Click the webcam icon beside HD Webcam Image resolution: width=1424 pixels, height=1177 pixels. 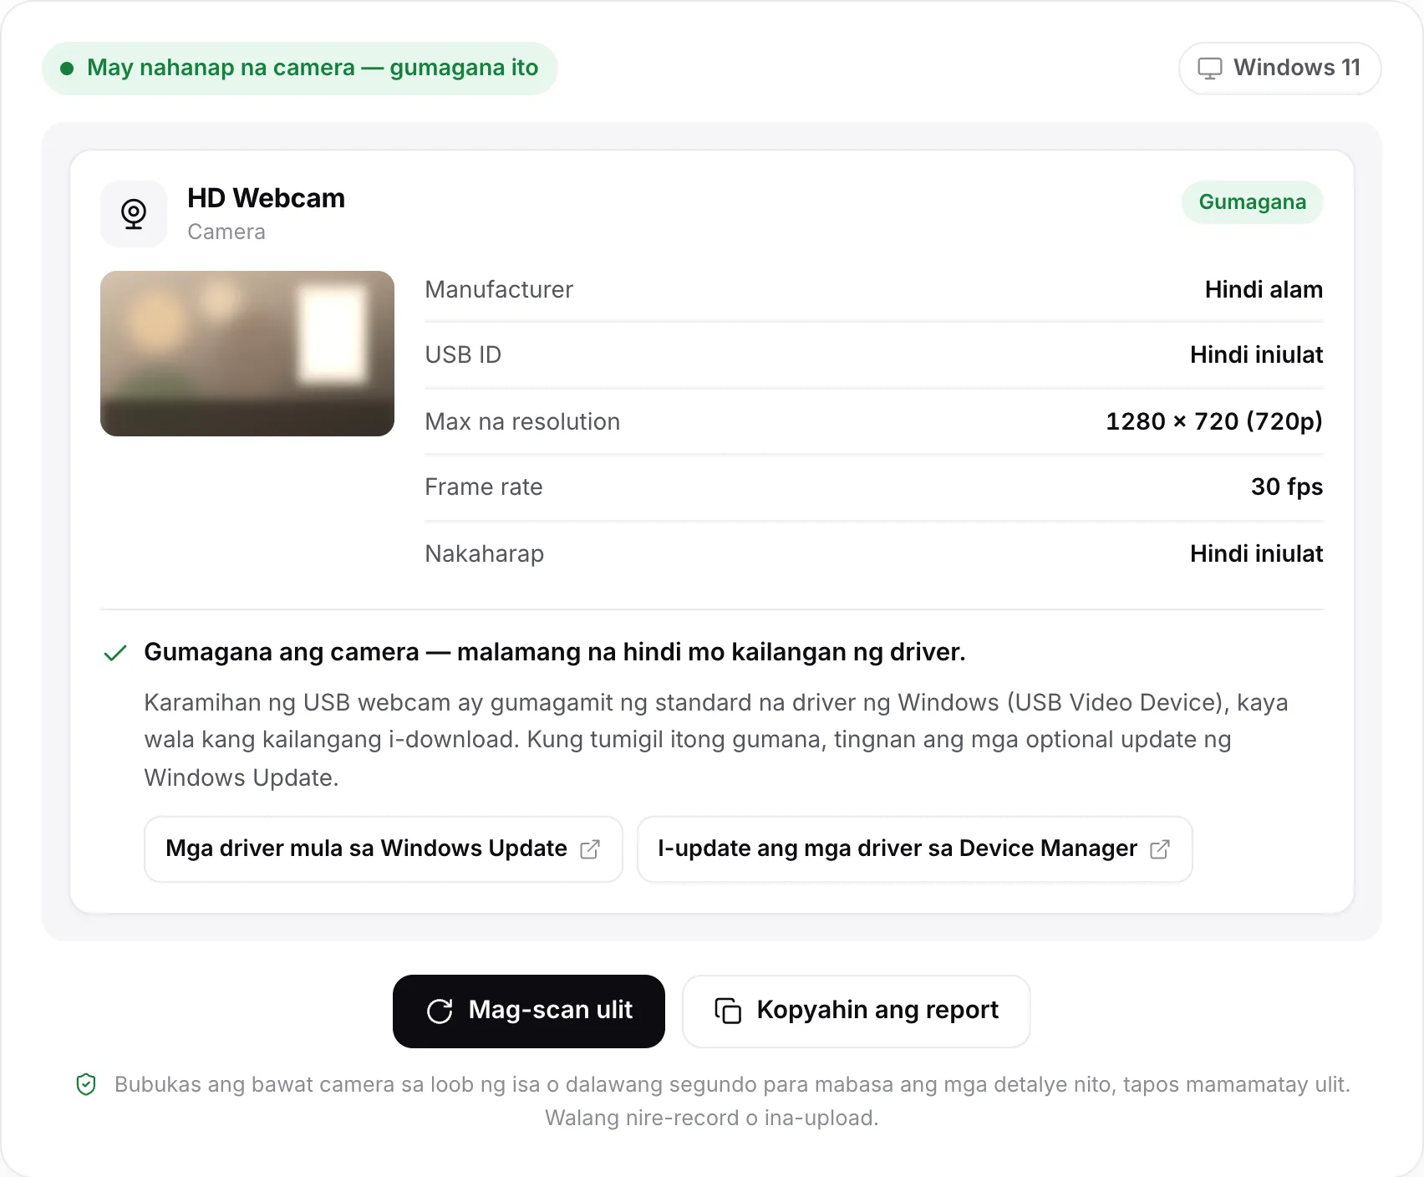pyautogui.click(x=134, y=214)
